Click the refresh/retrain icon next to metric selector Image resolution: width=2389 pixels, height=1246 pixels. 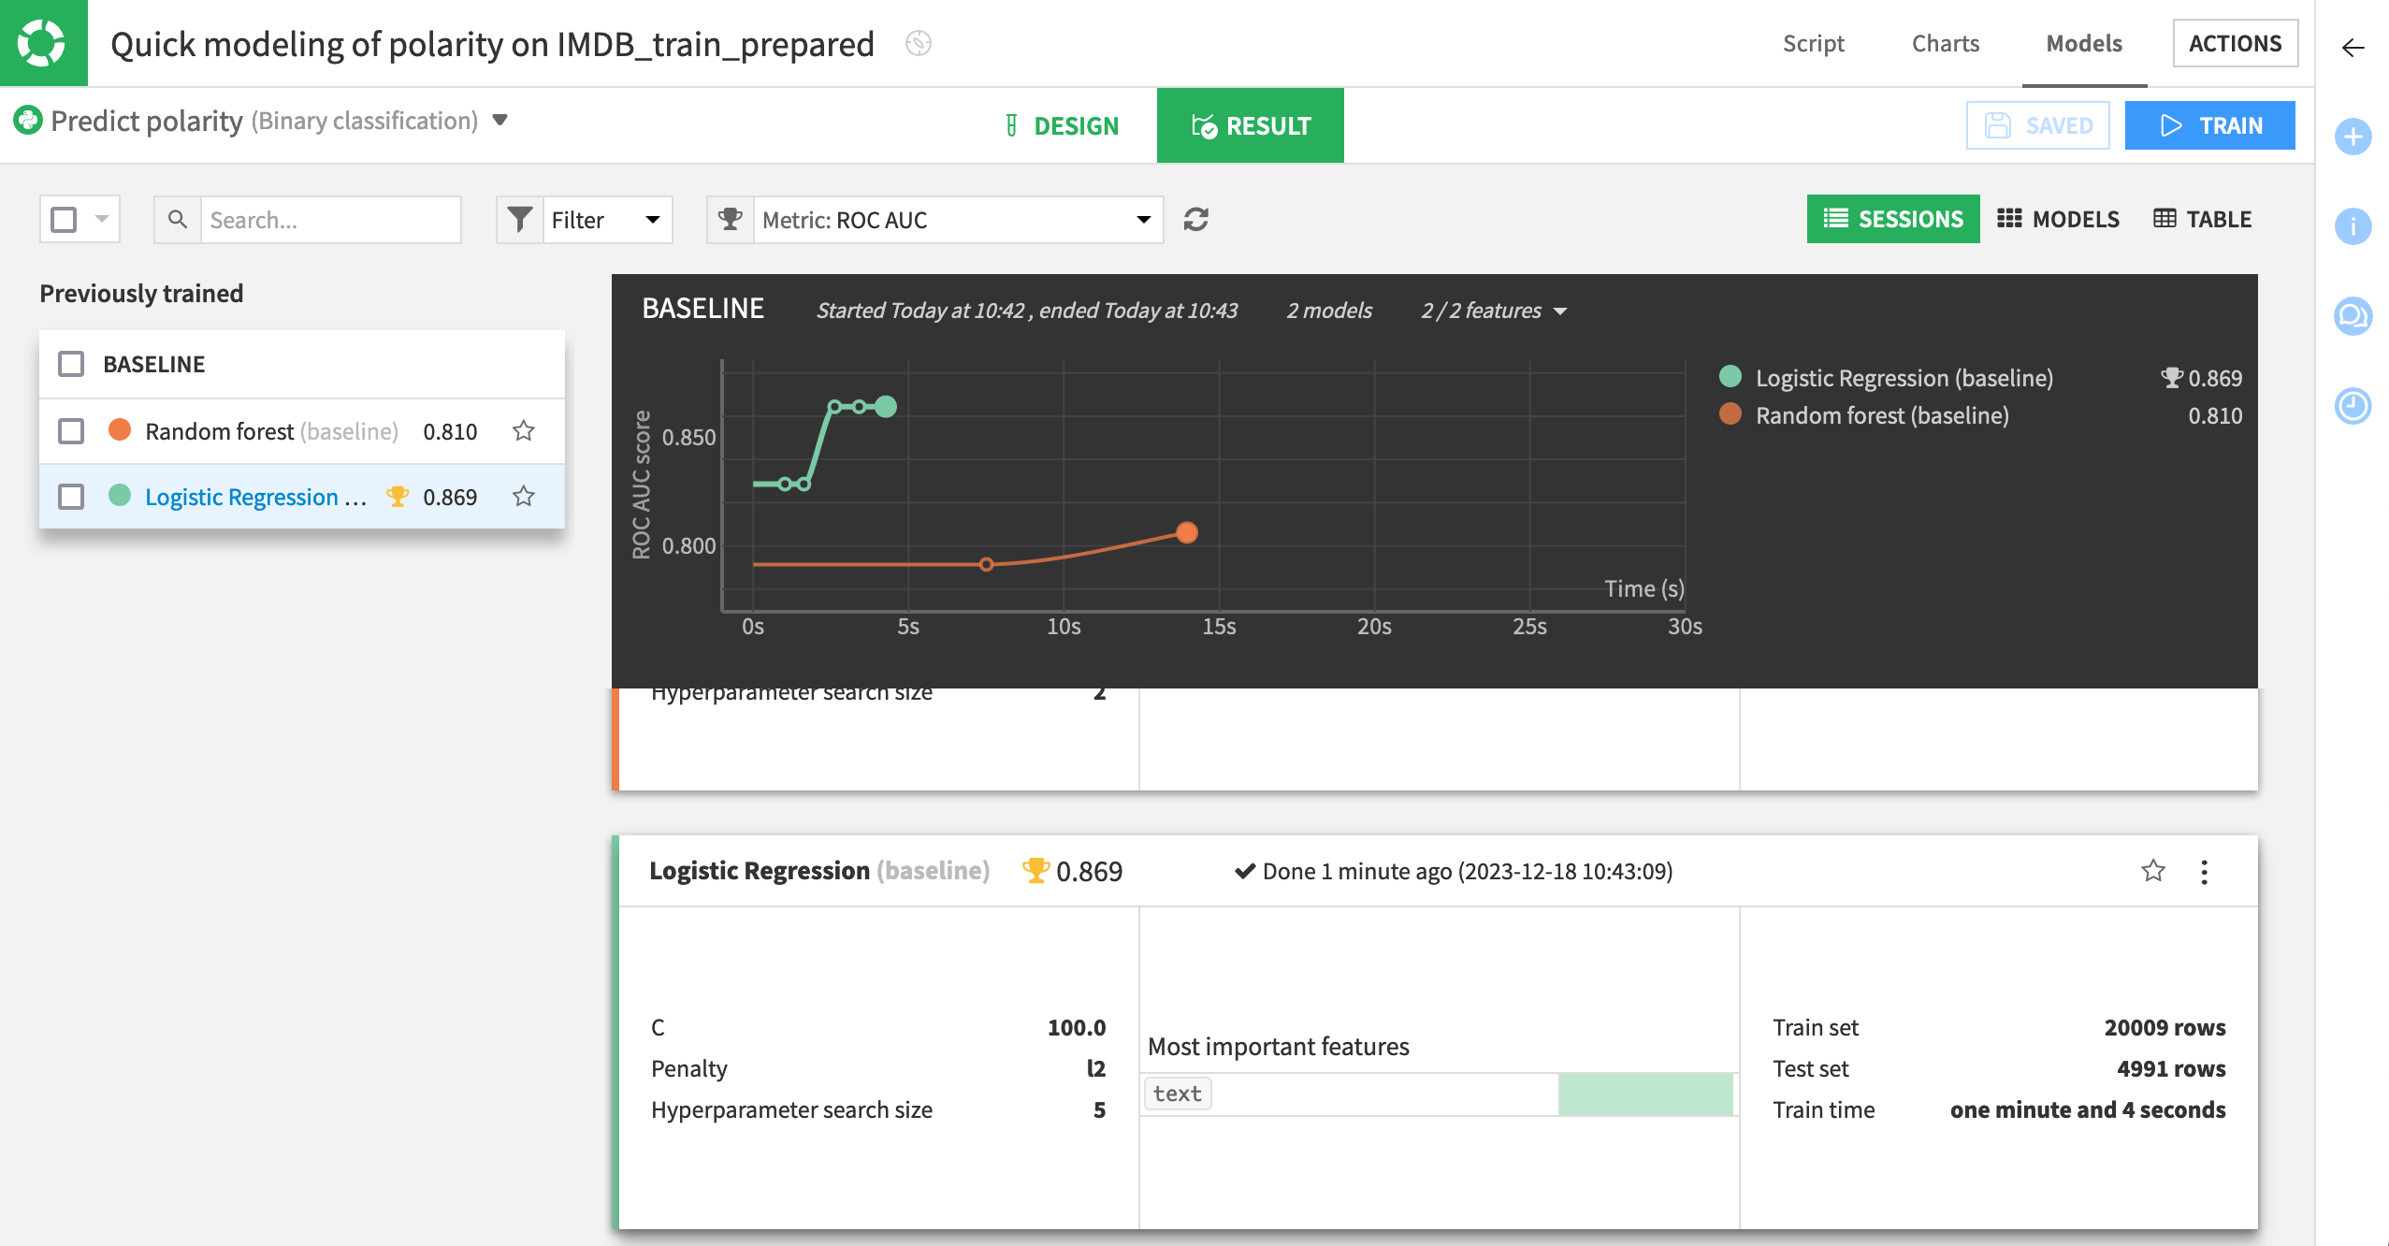pyautogui.click(x=1196, y=220)
